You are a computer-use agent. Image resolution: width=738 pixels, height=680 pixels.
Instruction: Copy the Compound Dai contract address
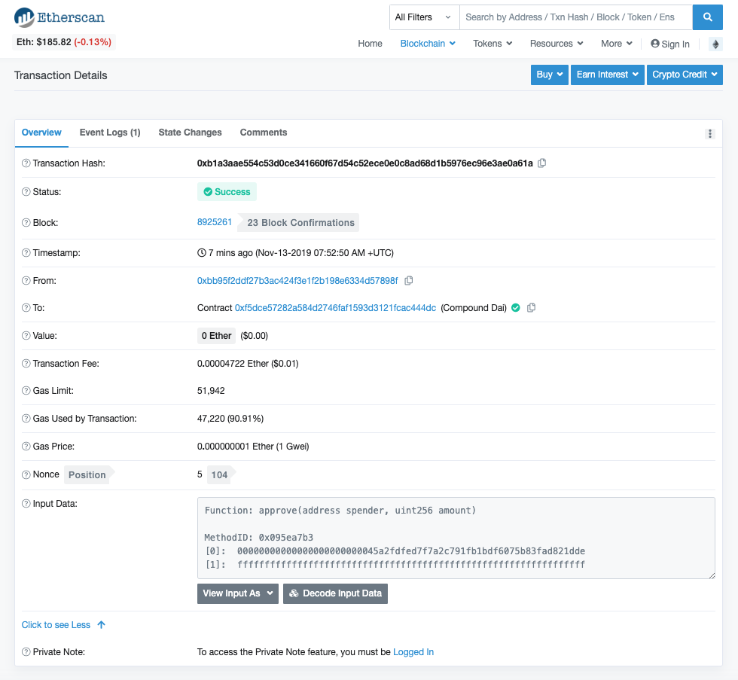[532, 308]
